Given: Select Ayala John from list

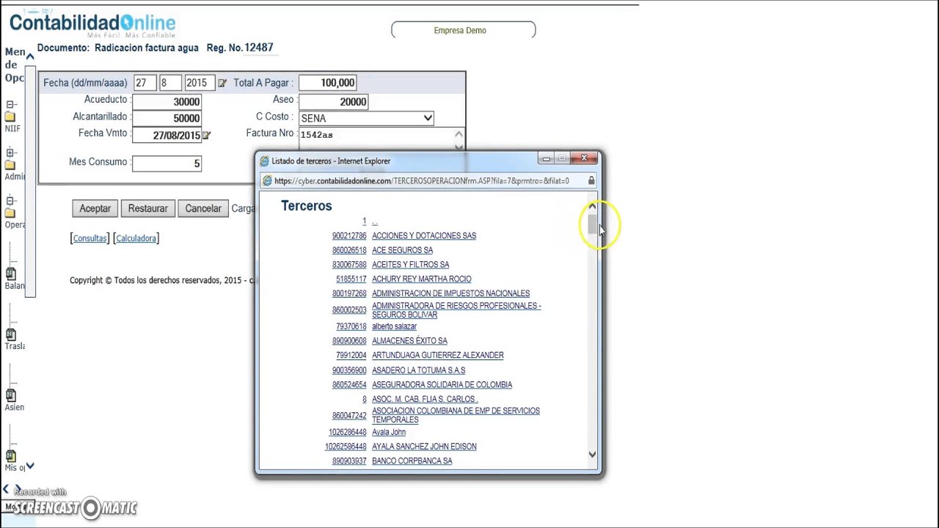Looking at the screenshot, I should coord(389,433).
